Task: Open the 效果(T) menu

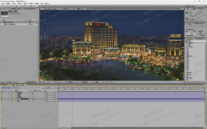Action: click(x=26, y=3)
